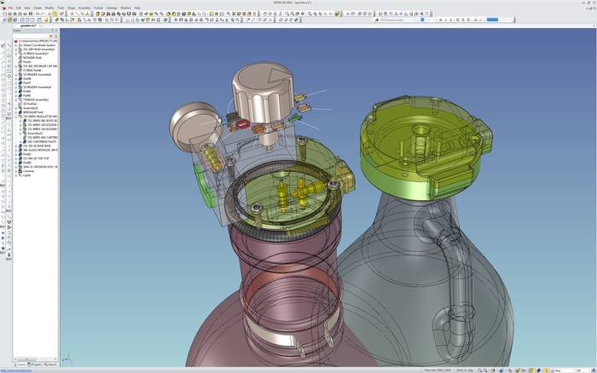Toggle underline text formatting
The height and width of the screenshot is (373, 597).
(451, 20)
